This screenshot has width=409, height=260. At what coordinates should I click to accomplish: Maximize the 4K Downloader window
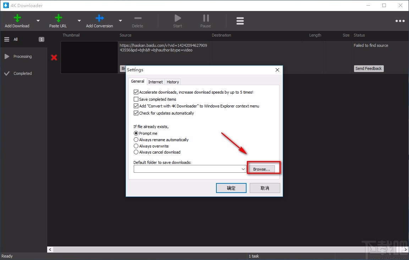click(384, 5)
